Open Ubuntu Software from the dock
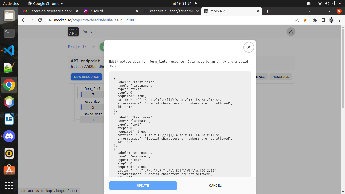The image size is (345, 194). [9, 170]
